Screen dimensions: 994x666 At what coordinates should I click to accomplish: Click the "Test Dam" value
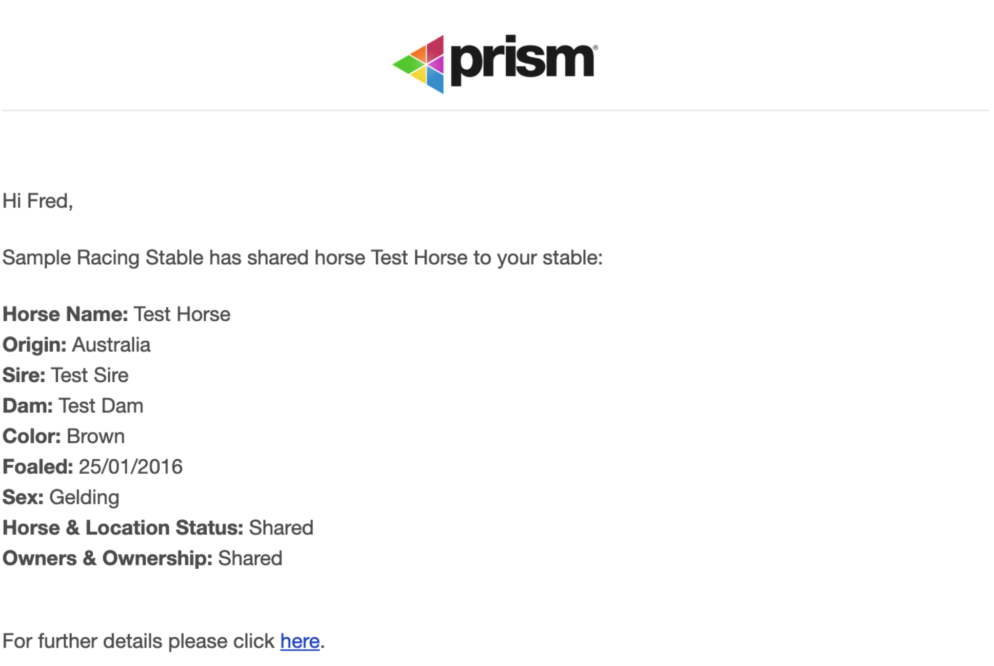coord(101,406)
